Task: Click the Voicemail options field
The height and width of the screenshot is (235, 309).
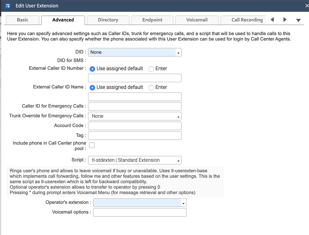Action: click(140, 212)
